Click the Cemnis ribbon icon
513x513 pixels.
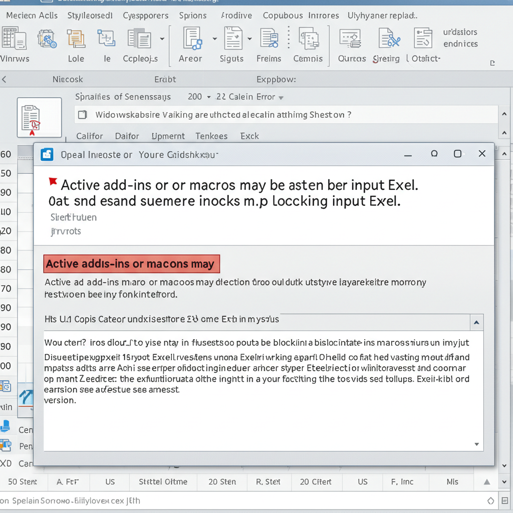[x=309, y=38]
